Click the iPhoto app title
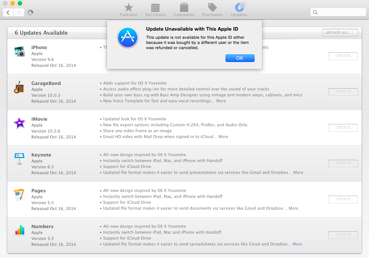The width and height of the screenshot is (369, 258). [x=39, y=47]
